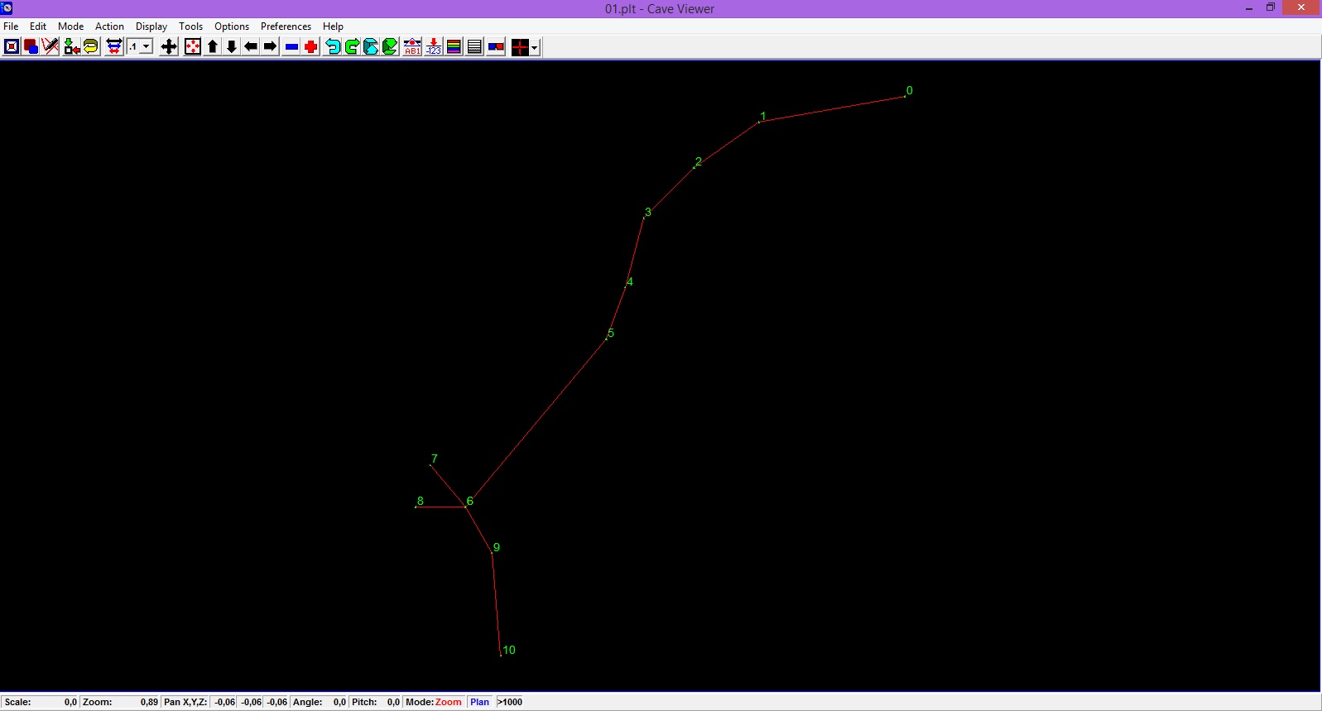Viewport: 1322px width, 711px height.
Task: Toggle the red-blue 3D glasses icon
Action: click(496, 47)
